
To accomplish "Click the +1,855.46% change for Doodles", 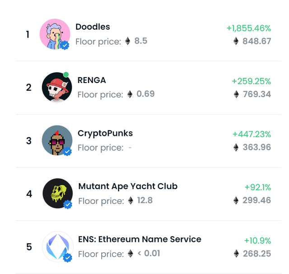I will pyautogui.click(x=249, y=28).
